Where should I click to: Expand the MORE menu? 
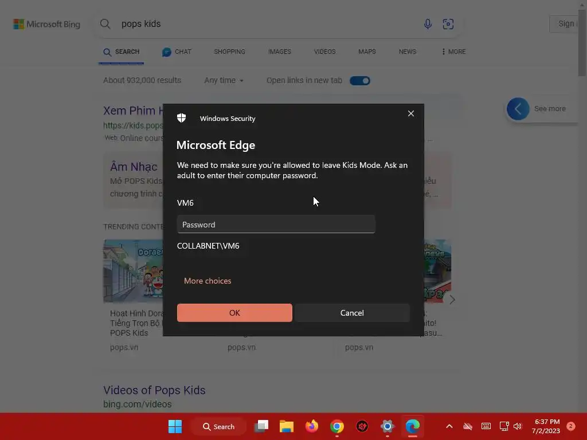pos(453,52)
